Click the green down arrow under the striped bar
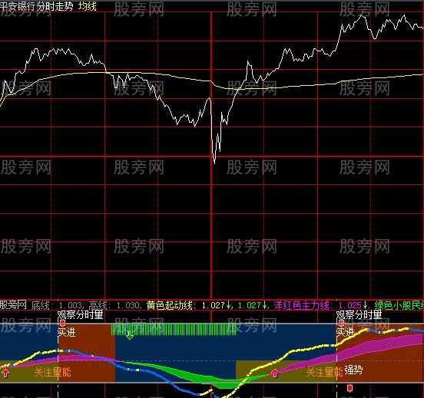Image resolution: width=424 pixels, height=398 pixels. tap(130, 336)
